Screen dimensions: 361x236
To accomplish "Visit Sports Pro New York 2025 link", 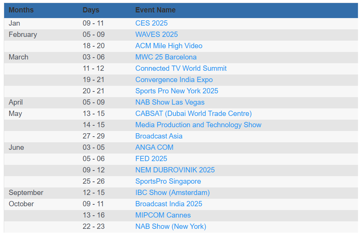I will pyautogui.click(x=177, y=91).
